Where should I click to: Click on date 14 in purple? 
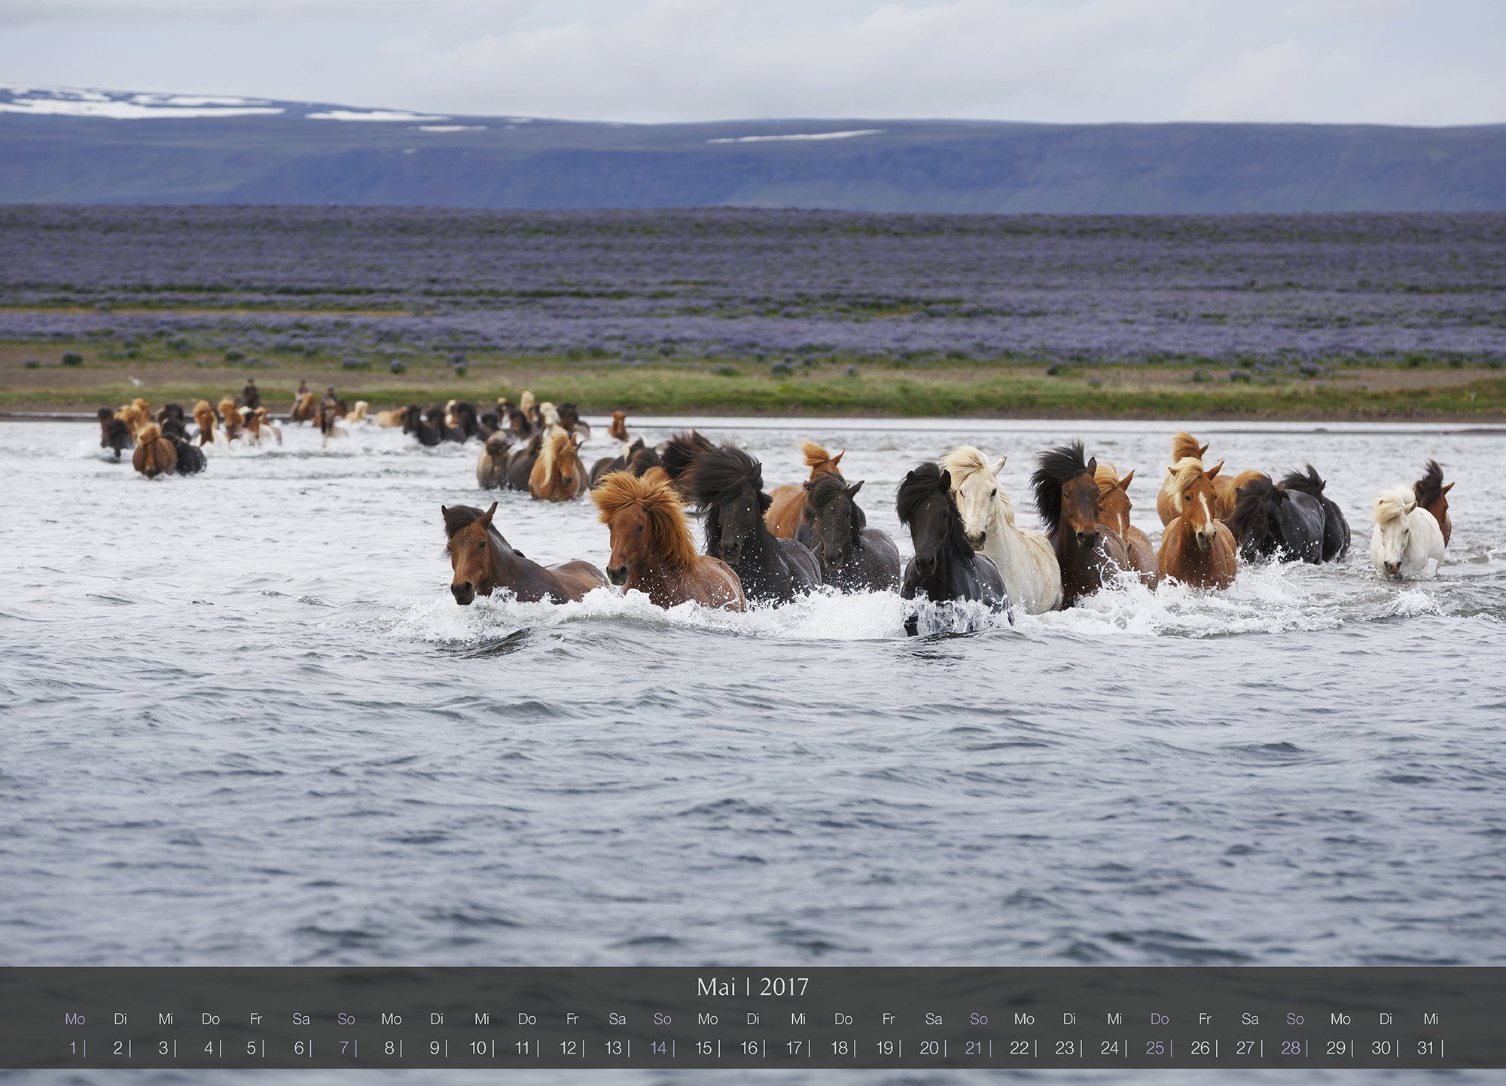point(659,1048)
